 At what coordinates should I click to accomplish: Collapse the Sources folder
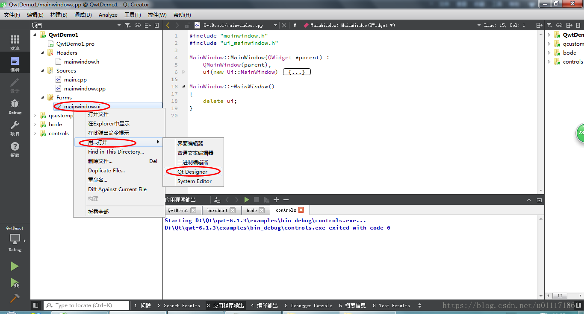(x=43, y=71)
